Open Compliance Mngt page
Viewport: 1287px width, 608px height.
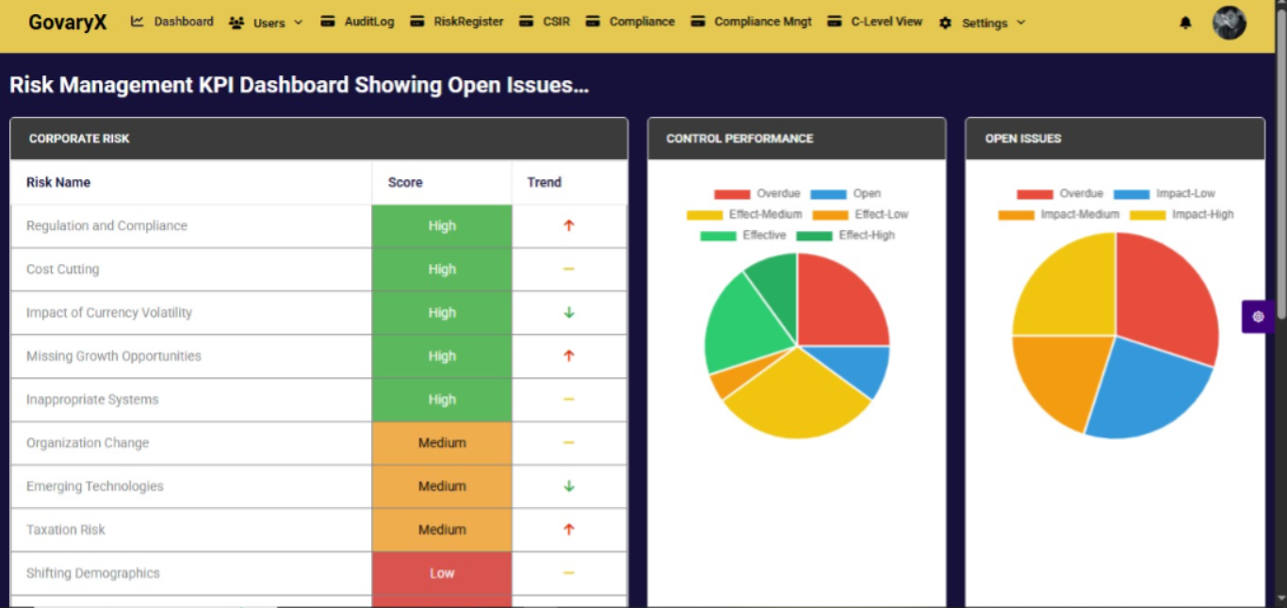tap(763, 22)
